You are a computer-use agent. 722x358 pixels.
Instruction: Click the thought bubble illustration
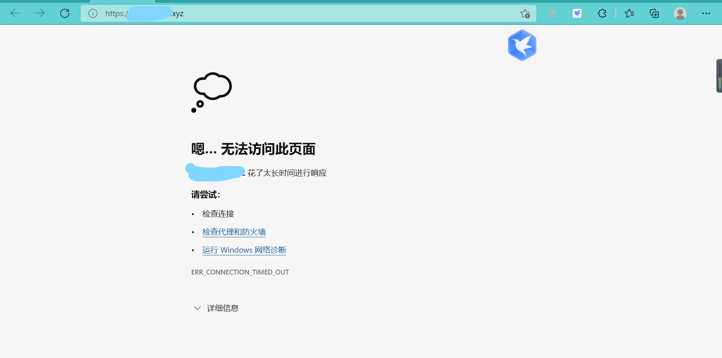(212, 92)
